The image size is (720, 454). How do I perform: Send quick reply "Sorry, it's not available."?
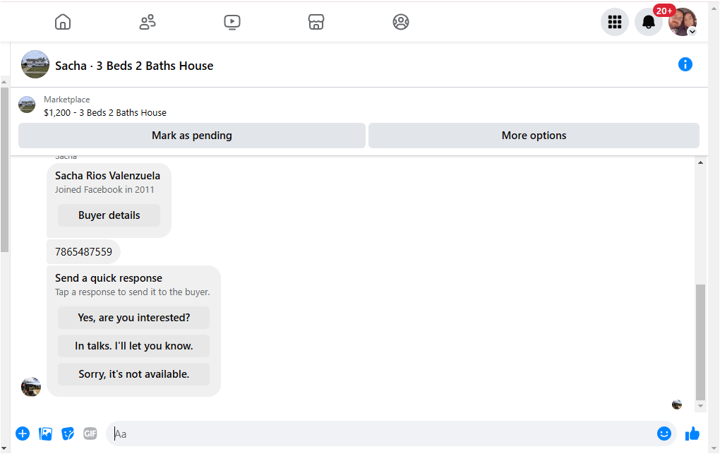(133, 374)
